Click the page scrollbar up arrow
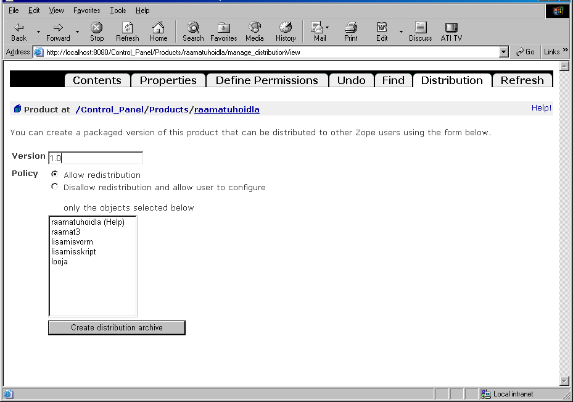573x402 pixels. pos(564,66)
